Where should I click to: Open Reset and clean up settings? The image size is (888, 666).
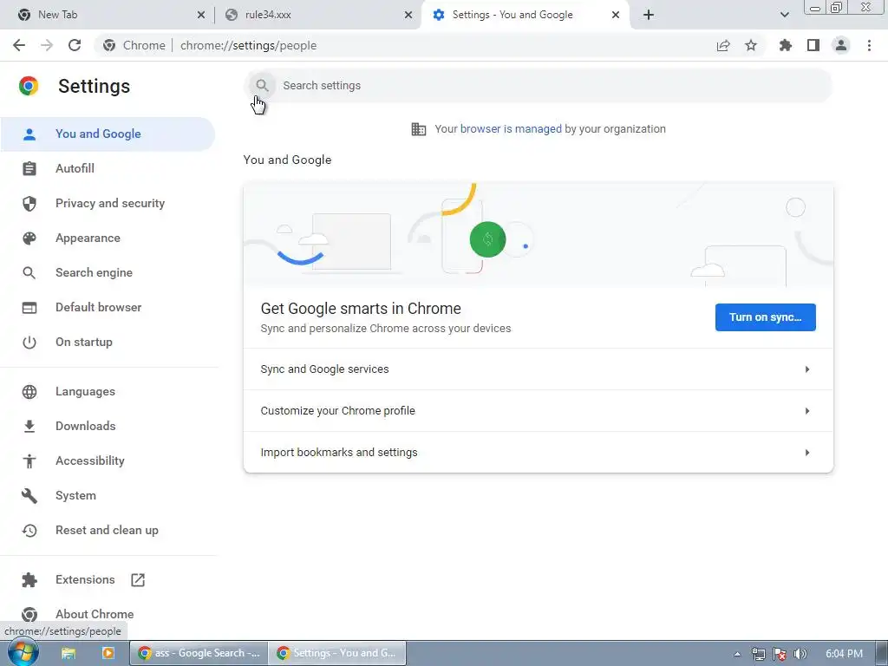[108, 530]
